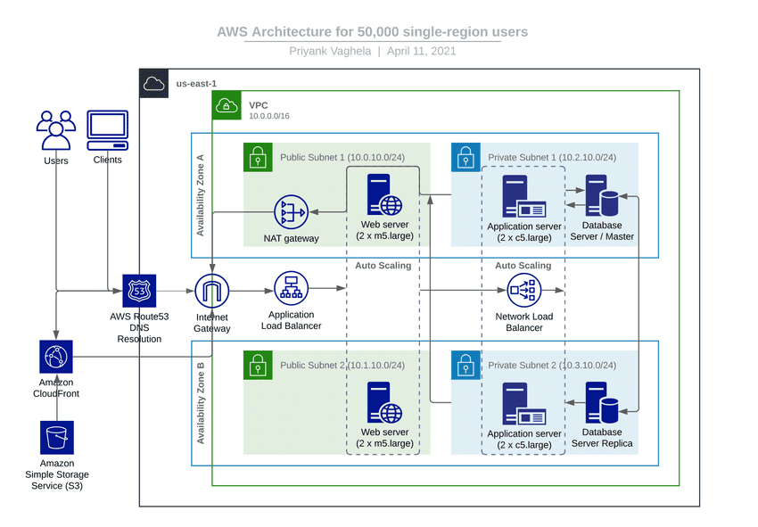Click the Availability Zone A label
The image size is (758, 527).
tap(200, 195)
